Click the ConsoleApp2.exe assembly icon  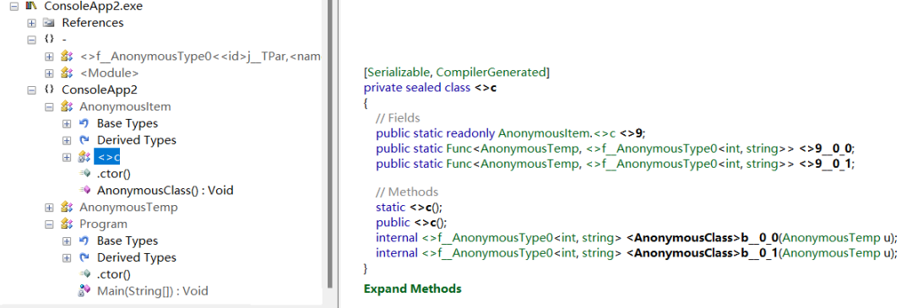(x=32, y=7)
